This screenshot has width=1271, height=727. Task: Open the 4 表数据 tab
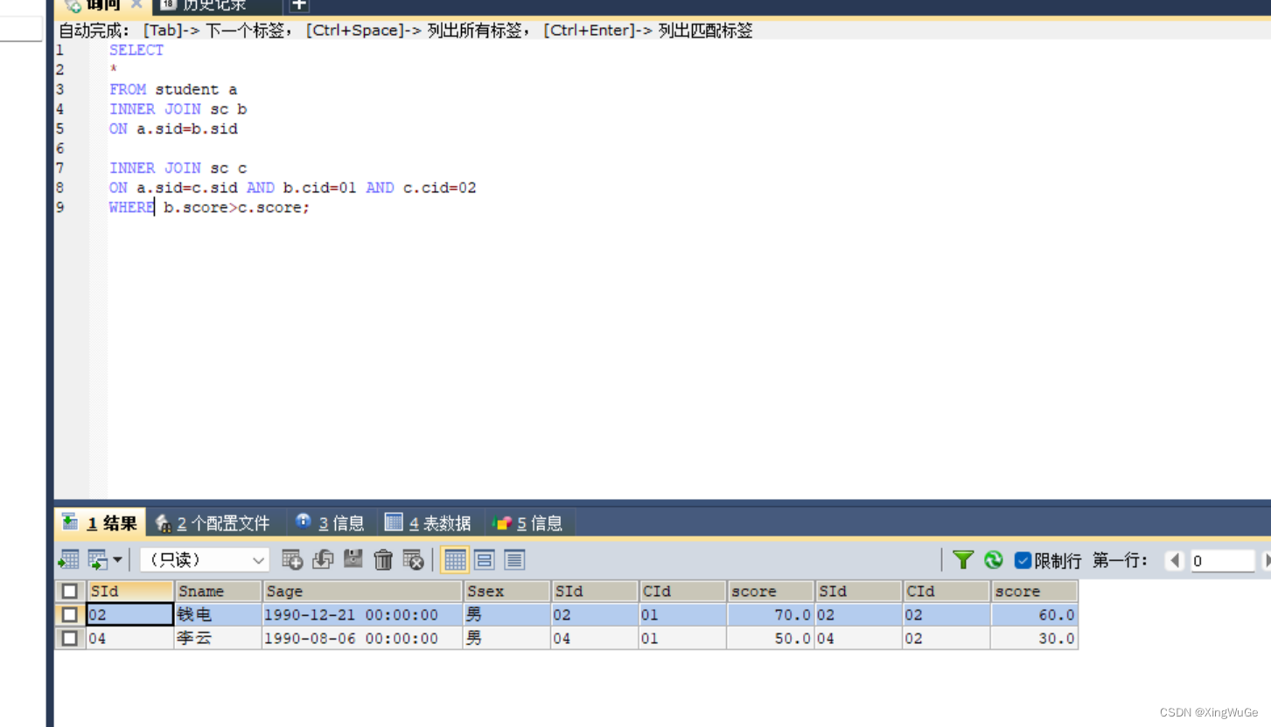click(429, 523)
